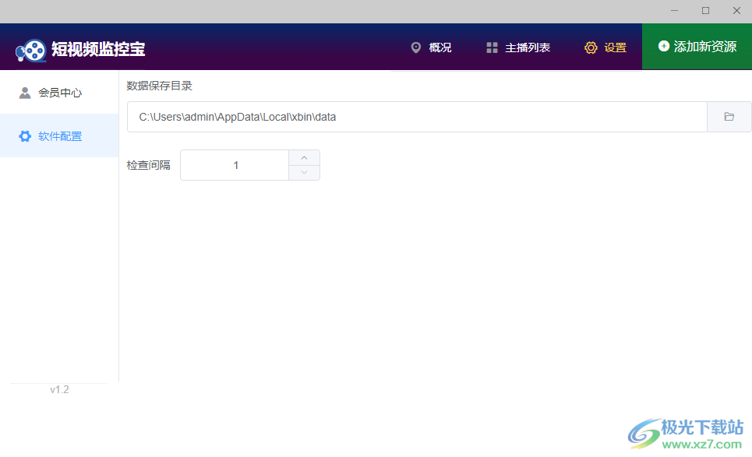Increase the check interval with up arrow

(304, 157)
